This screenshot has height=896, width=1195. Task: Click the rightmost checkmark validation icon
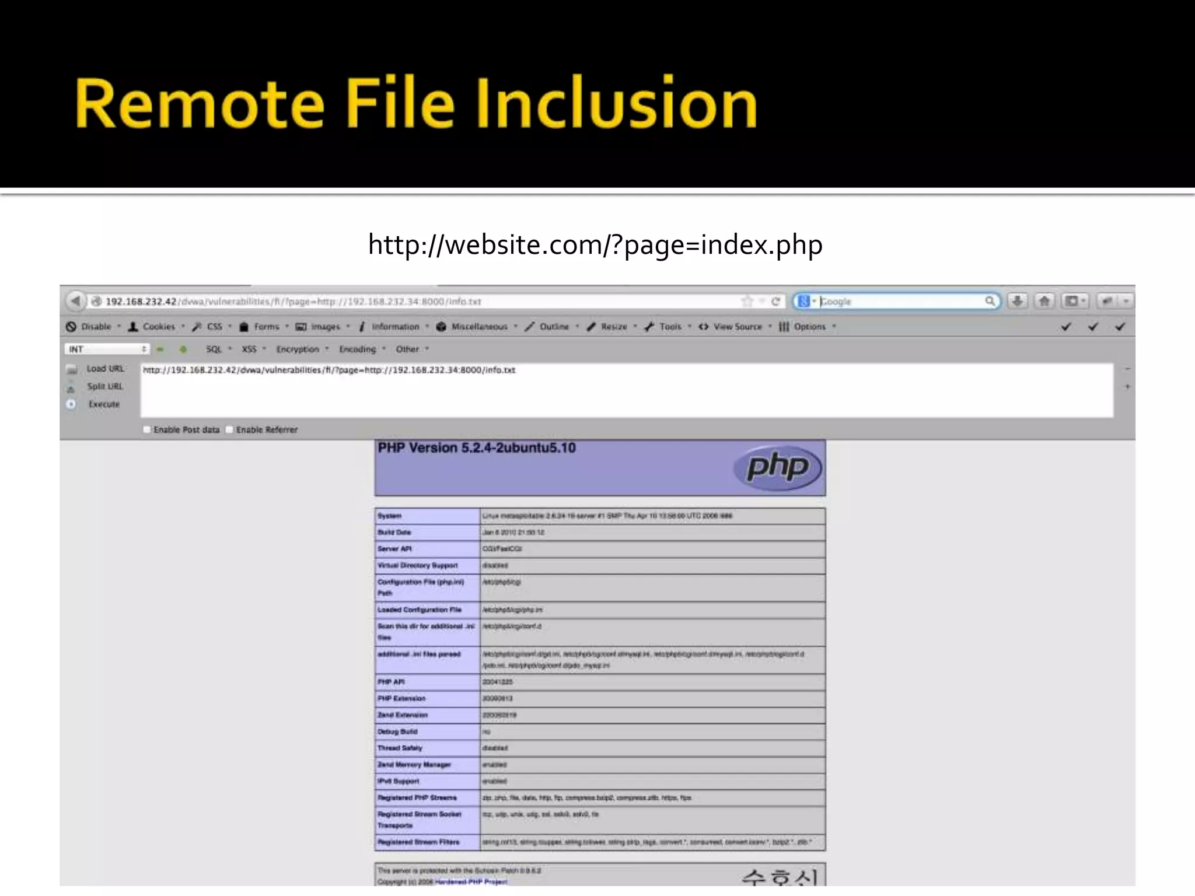pos(1120,327)
